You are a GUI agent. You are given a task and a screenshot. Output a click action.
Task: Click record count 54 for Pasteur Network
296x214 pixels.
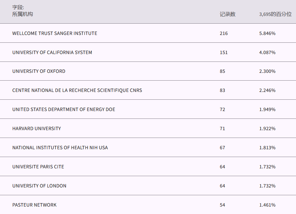tap(222, 205)
